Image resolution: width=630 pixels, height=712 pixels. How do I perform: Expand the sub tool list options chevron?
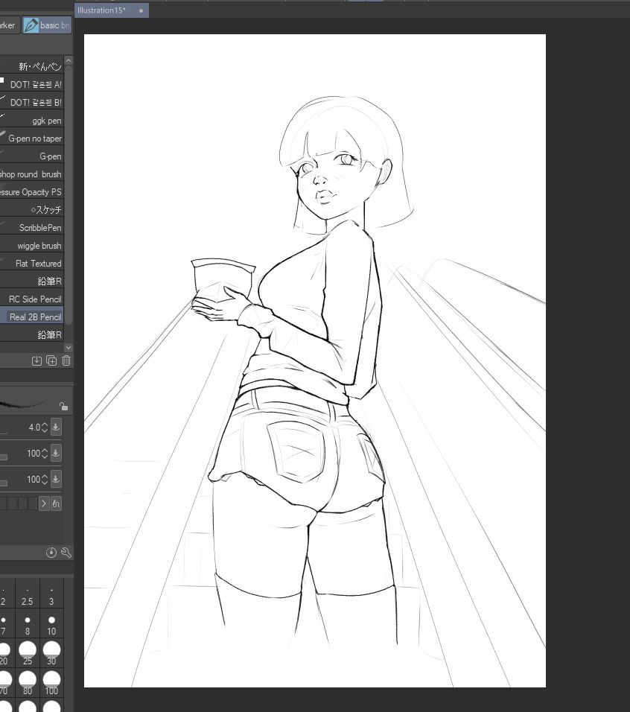point(68,346)
